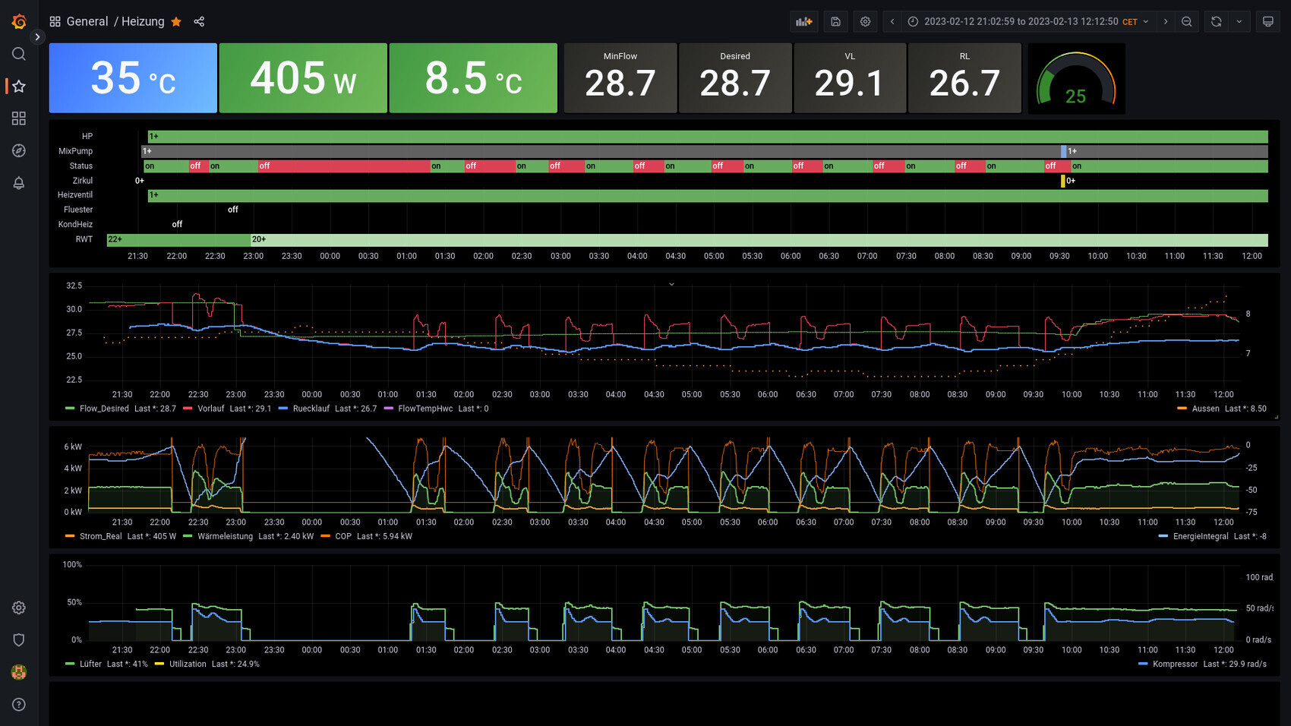
Task: Open the Server Admin shield icon
Action: pos(19,639)
